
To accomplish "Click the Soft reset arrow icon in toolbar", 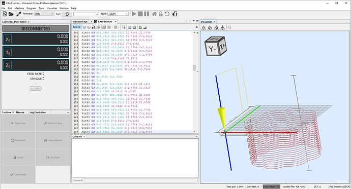I will (x=167, y=14).
